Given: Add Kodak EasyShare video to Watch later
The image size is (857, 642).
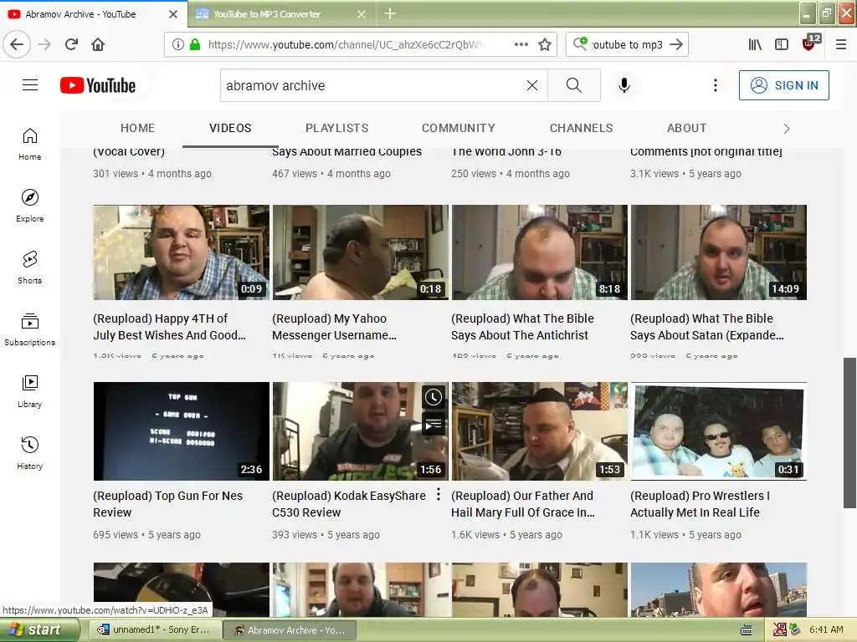Looking at the screenshot, I should 434,397.
